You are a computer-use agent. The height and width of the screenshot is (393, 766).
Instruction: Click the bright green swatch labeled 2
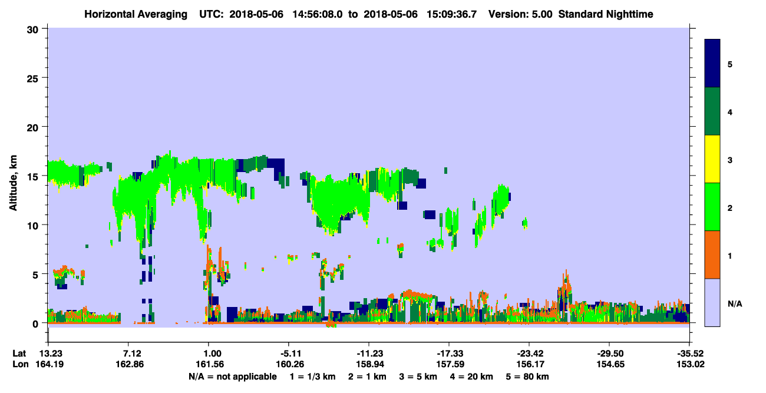point(712,207)
